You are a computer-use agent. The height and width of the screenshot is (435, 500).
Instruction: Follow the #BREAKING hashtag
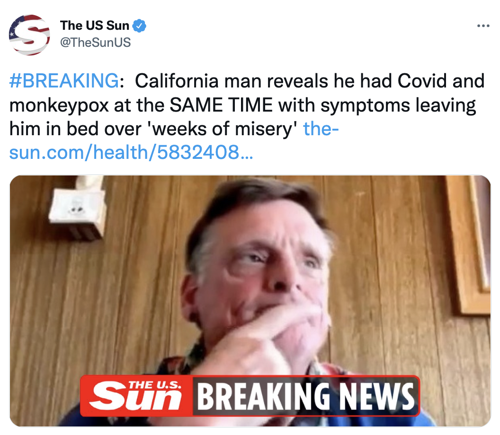(x=64, y=81)
